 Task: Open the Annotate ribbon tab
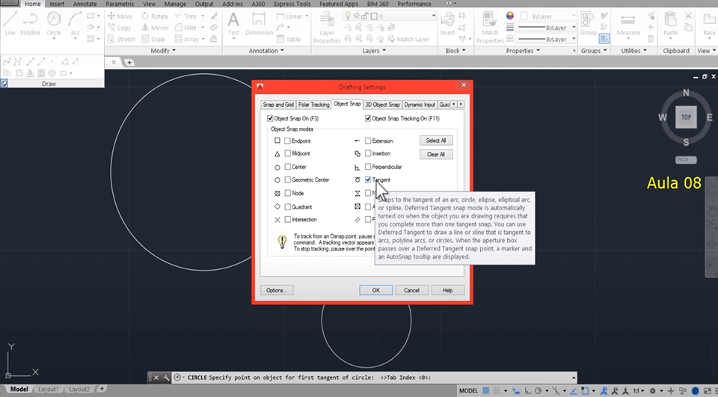(85, 4)
